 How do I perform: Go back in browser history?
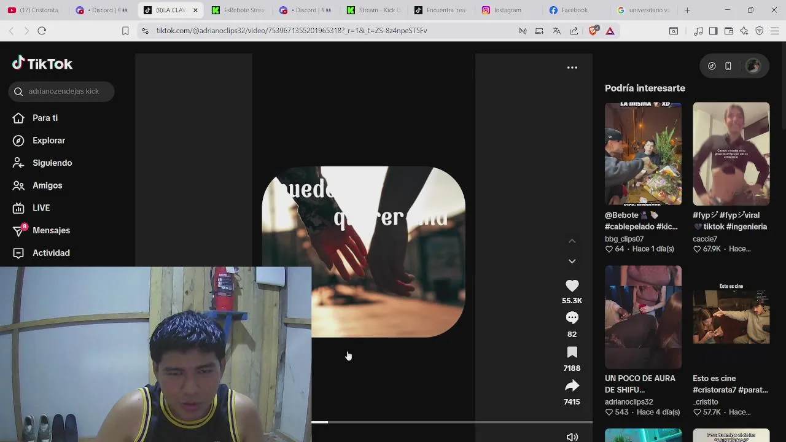[11, 31]
